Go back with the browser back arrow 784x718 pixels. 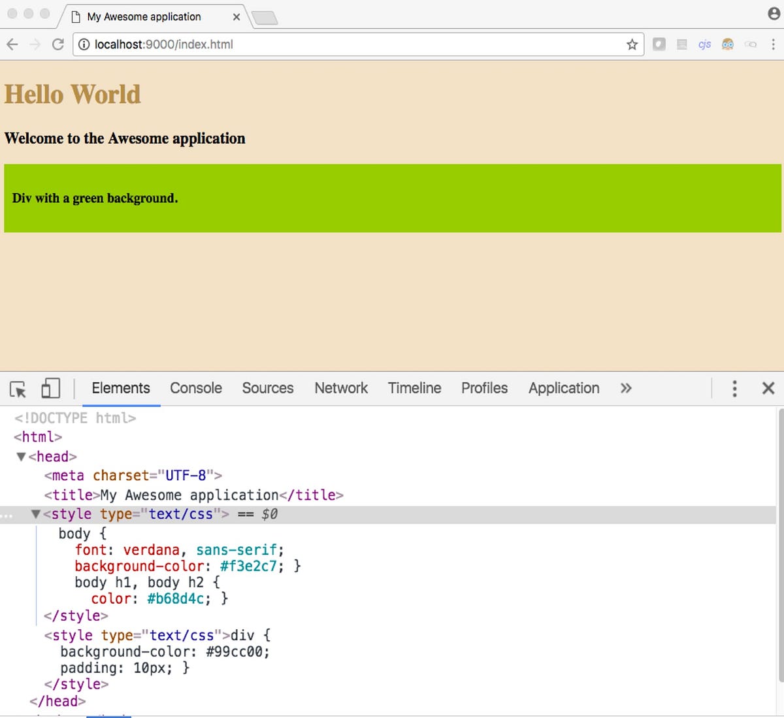12,44
